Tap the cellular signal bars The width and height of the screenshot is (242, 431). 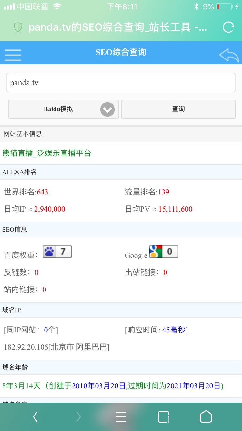(x=9, y=6)
